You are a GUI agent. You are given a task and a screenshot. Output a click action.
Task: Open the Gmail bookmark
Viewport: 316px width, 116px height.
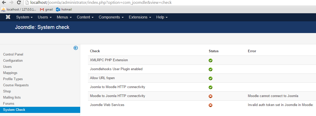tap(46, 9)
